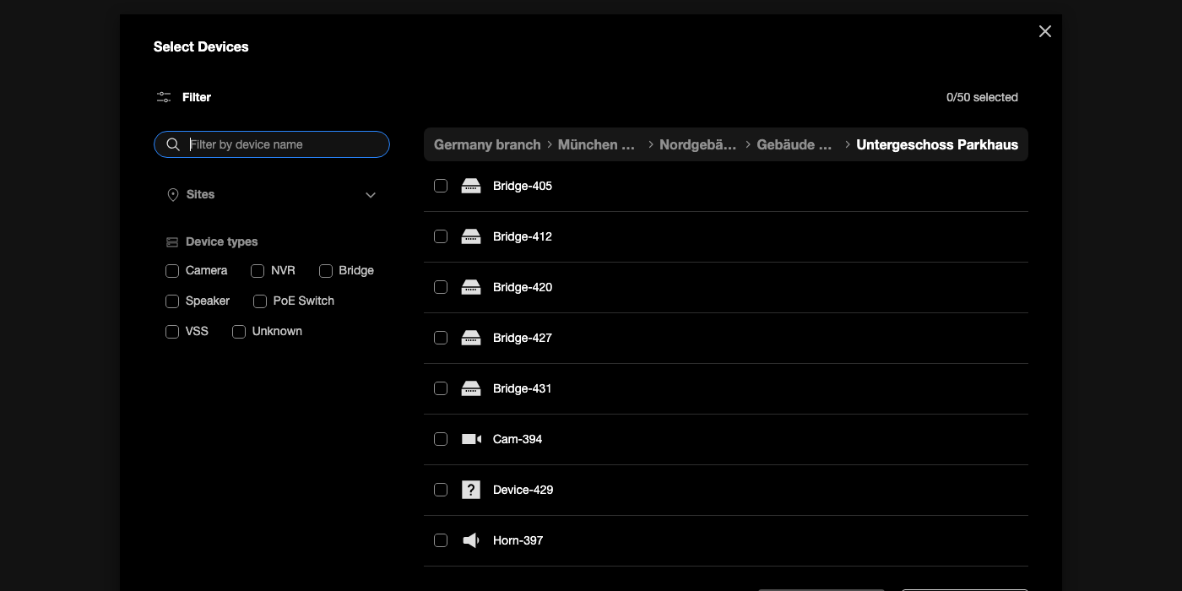The image size is (1182, 591).
Task: Check the Bridge device type filter
Action: click(x=326, y=271)
